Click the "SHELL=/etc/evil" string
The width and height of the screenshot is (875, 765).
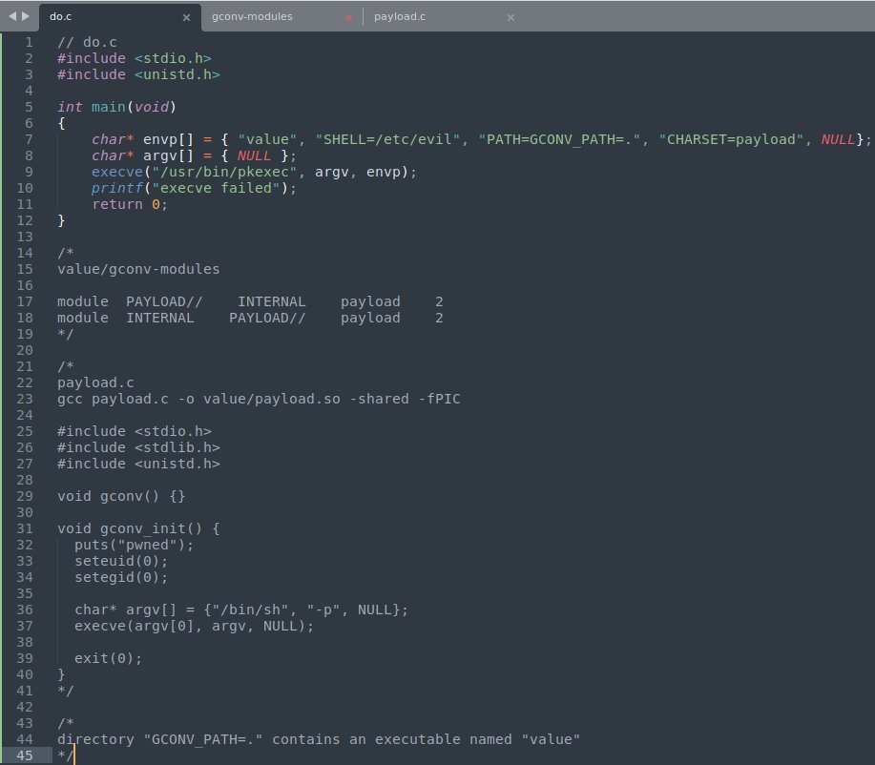click(x=387, y=139)
